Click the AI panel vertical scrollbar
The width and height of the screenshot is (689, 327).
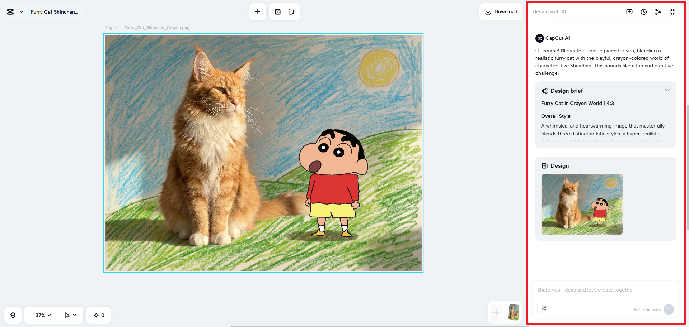[x=688, y=167]
